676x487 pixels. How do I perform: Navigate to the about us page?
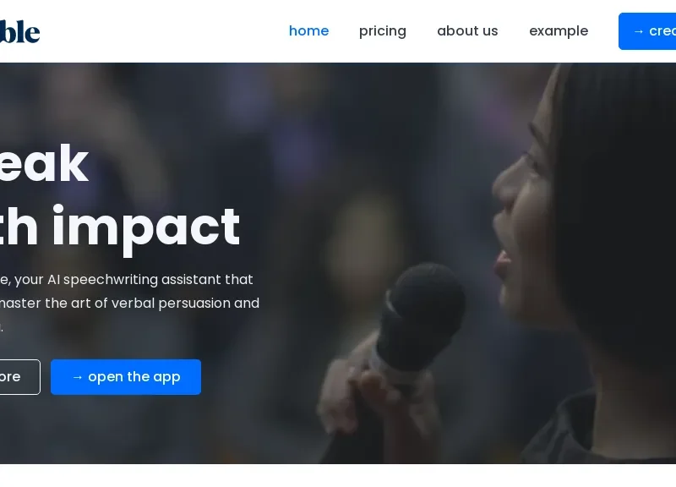coord(467,31)
